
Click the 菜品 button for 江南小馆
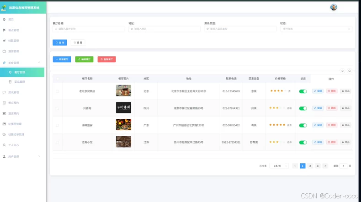[345, 142]
